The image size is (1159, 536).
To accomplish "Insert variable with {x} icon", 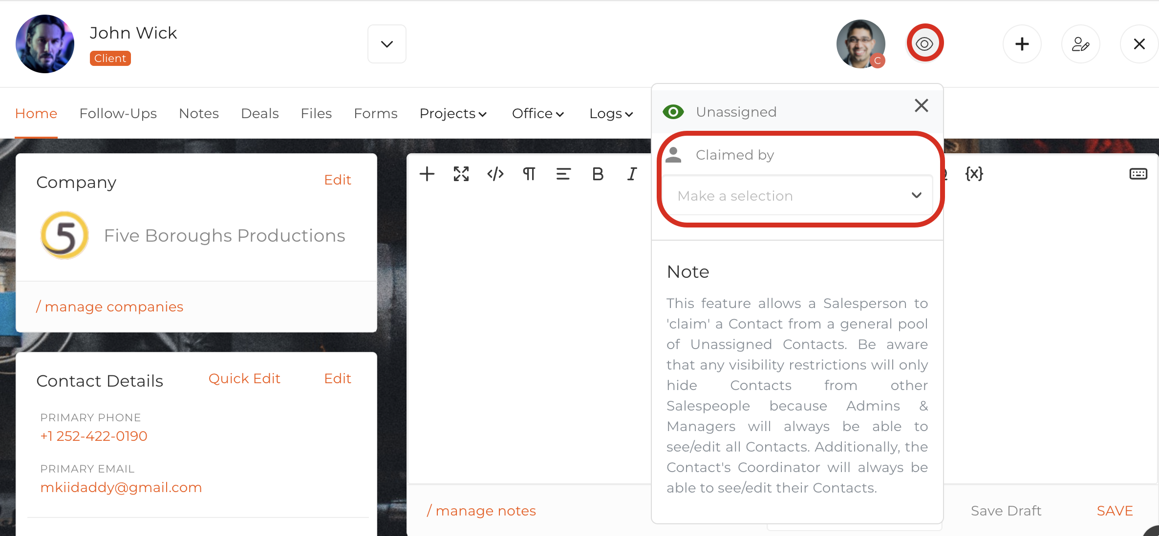I will (974, 174).
